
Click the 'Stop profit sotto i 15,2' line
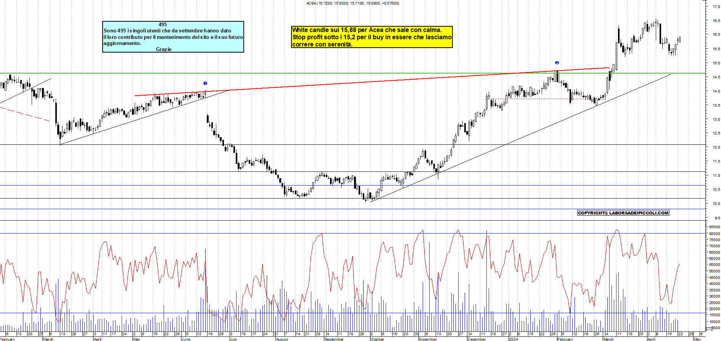[372, 37]
